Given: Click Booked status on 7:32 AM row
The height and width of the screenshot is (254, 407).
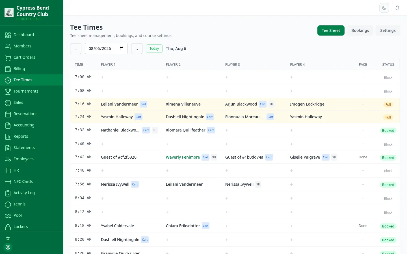Looking at the screenshot, I should pyautogui.click(x=388, y=130).
